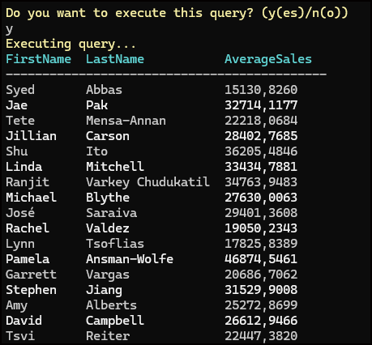Click last name 'Varkey Chudukatil'
This screenshot has height=345, width=372.
pyautogui.click(x=148, y=182)
